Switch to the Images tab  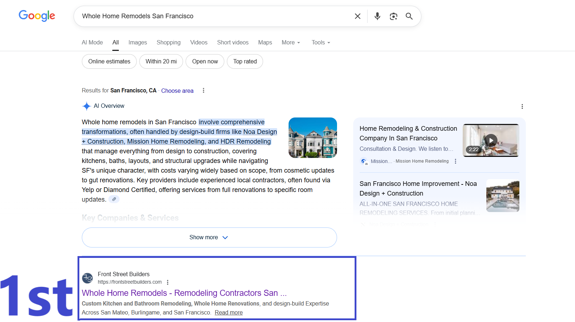tap(138, 43)
